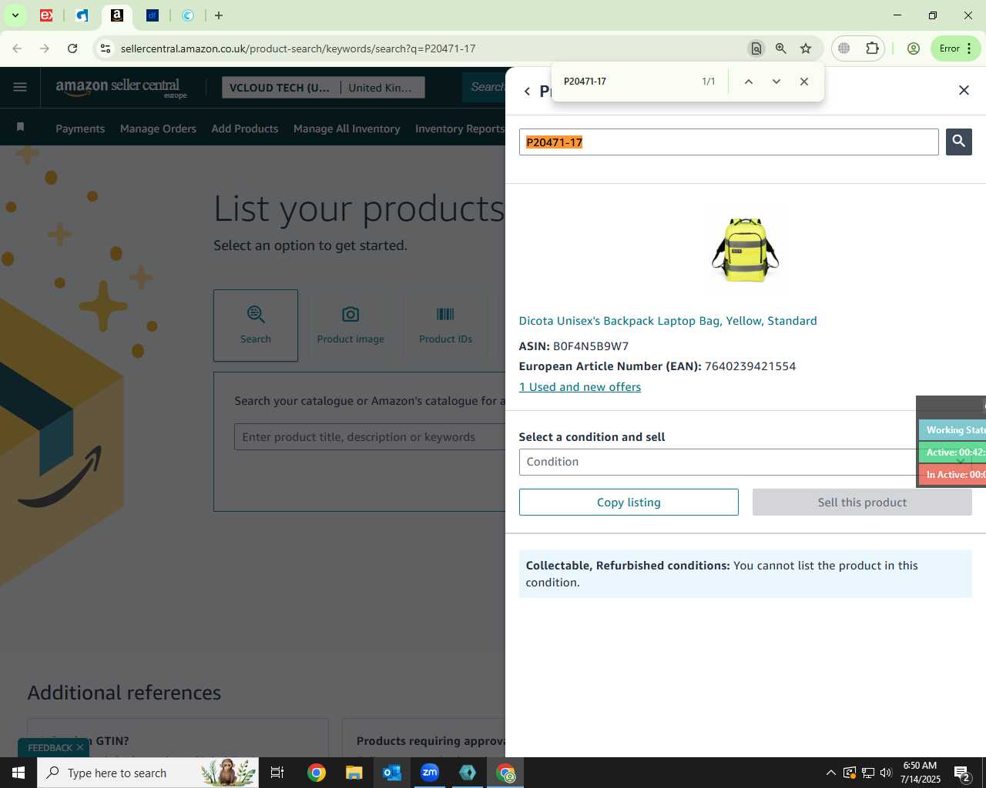
Task: Select the Product image option card
Action: click(350, 326)
